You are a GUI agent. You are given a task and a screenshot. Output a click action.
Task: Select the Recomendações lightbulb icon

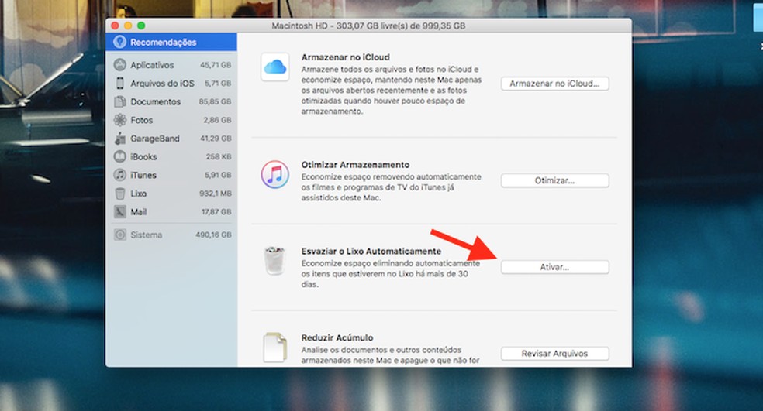coord(119,43)
